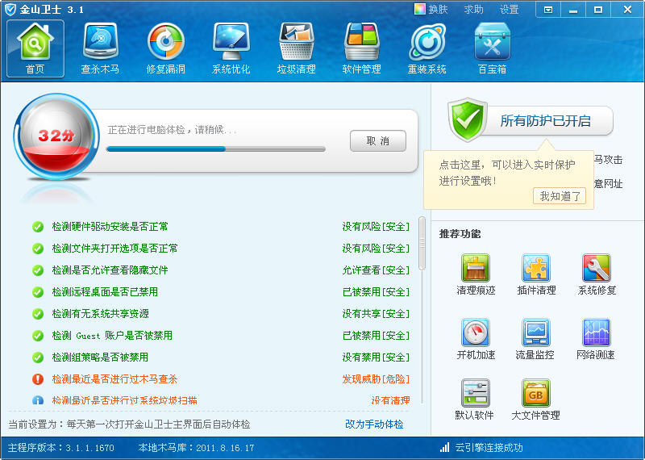
Task: Select the 垃圾清理 junk cleanup icon
Action: coord(296,48)
